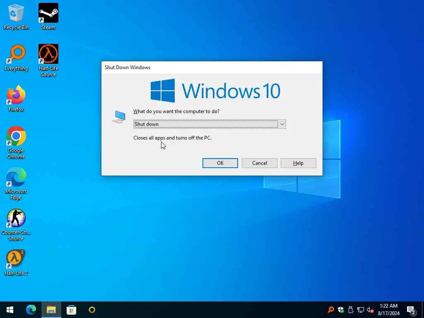Confirm shutdown with the OK button

220,163
